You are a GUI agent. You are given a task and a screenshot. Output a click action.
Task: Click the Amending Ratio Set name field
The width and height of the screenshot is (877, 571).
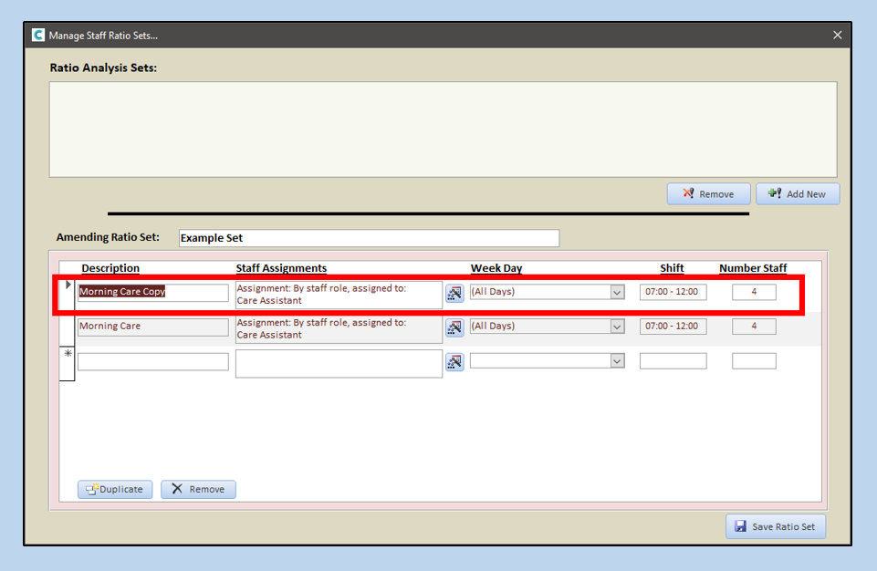click(369, 238)
